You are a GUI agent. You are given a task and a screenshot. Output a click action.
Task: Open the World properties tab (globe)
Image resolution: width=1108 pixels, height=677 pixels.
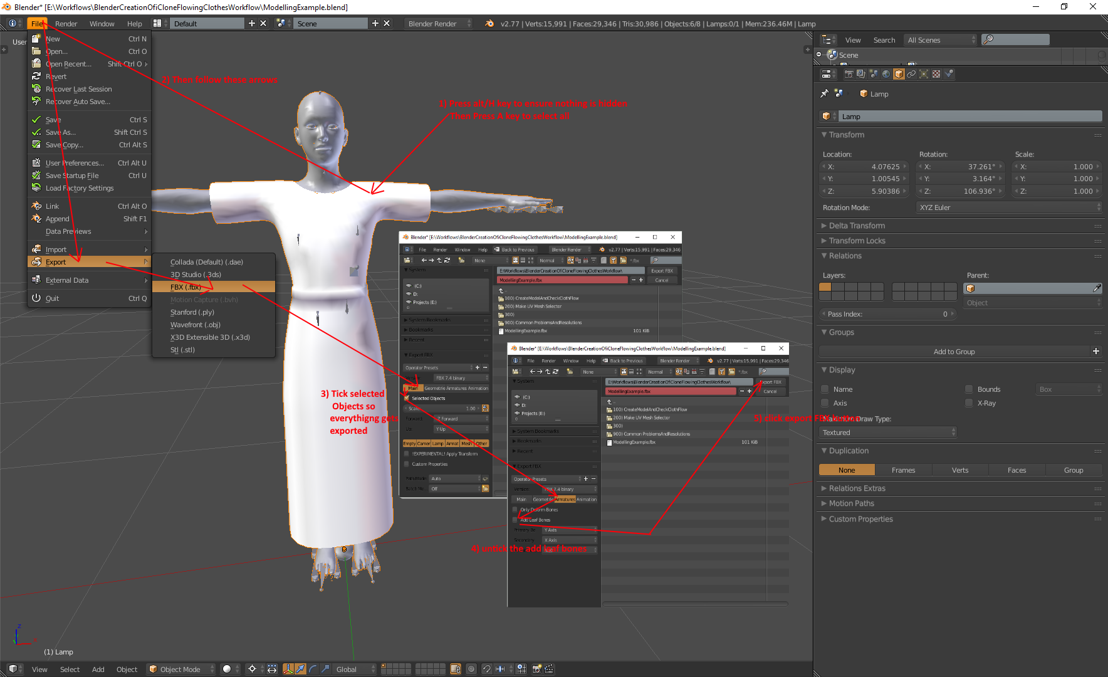coord(886,74)
